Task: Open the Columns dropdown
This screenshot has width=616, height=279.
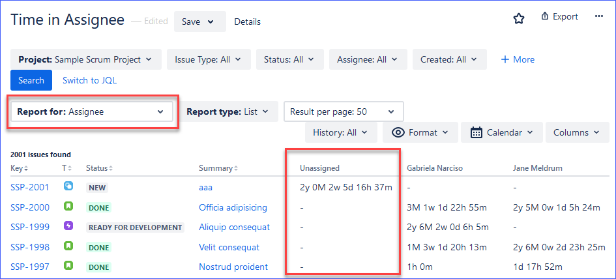Action: click(578, 132)
